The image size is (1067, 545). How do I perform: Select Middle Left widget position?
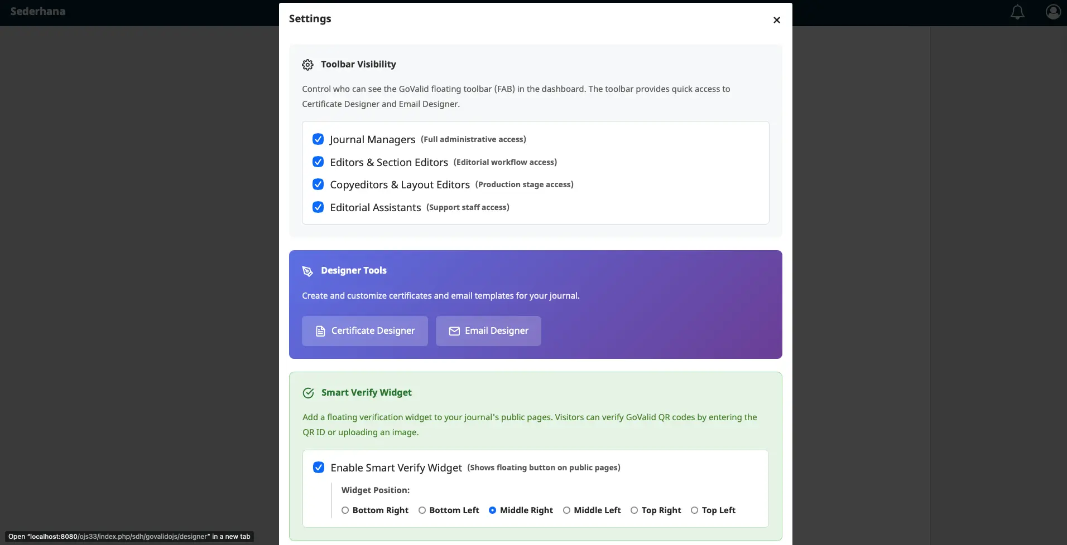tap(566, 510)
